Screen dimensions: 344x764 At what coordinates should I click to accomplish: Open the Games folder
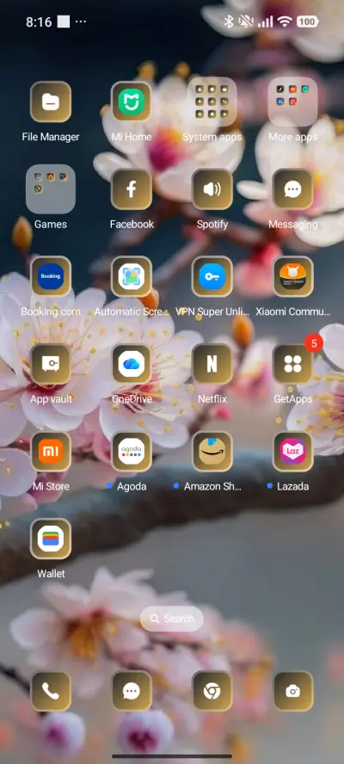pyautogui.click(x=51, y=189)
